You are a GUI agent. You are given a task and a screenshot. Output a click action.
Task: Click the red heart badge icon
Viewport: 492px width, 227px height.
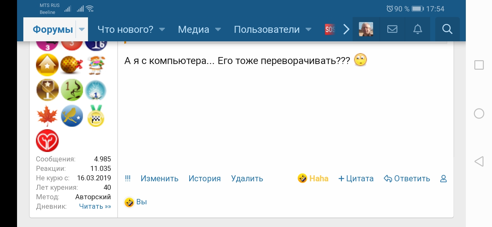coord(47,141)
